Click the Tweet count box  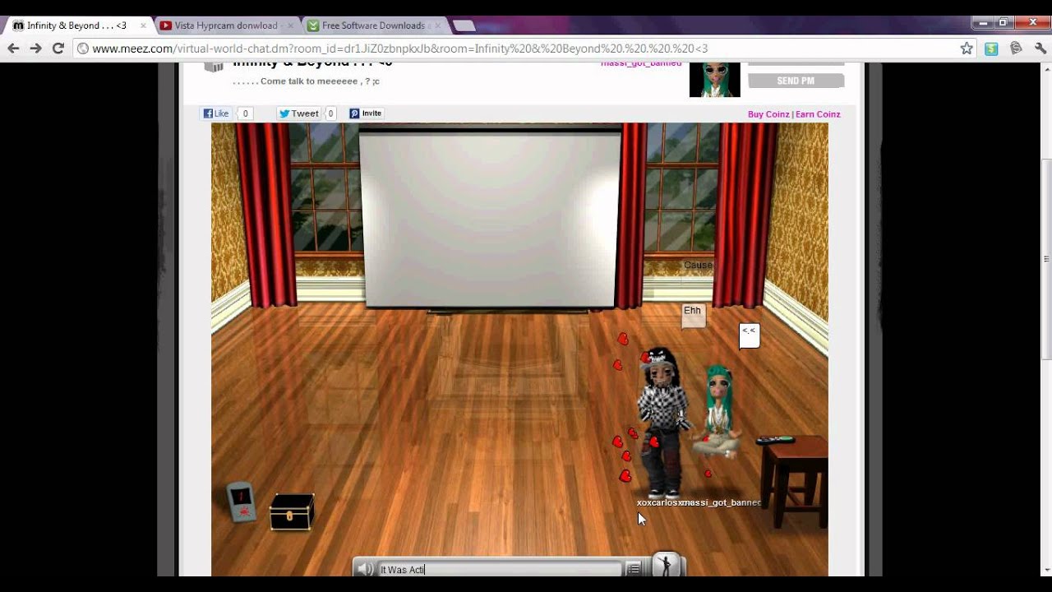click(x=330, y=113)
